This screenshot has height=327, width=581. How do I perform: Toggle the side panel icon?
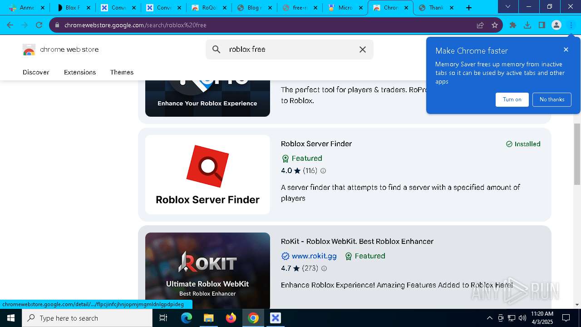click(x=542, y=25)
